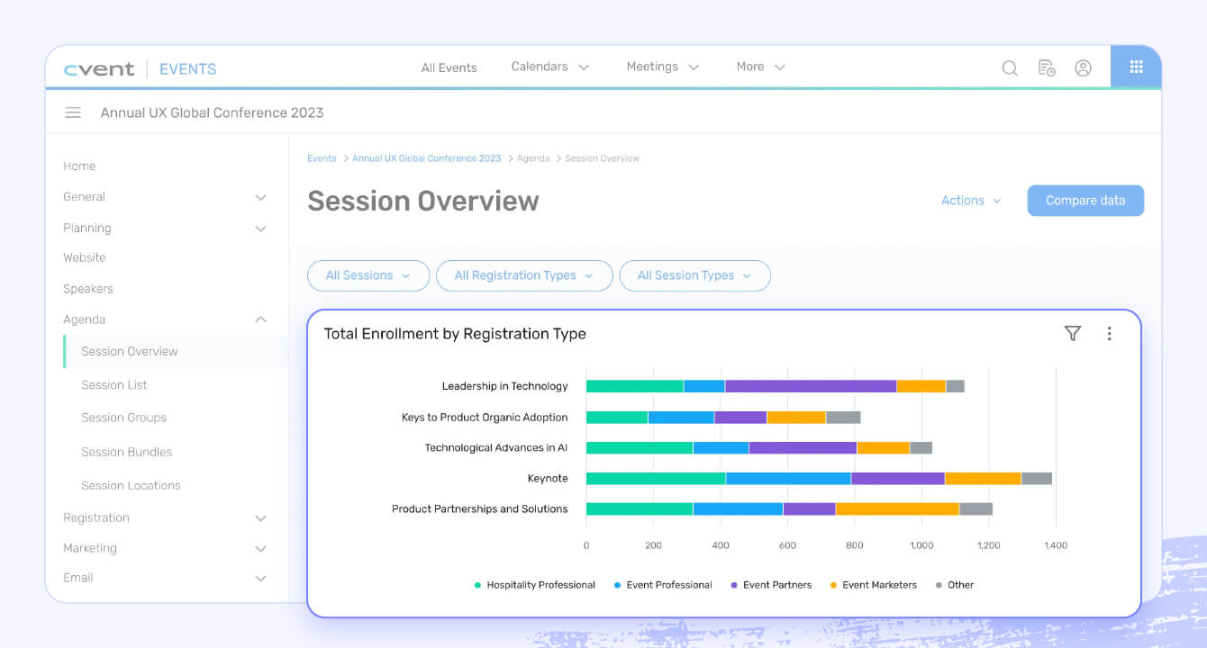
Task: Open the More menu
Action: pos(760,67)
